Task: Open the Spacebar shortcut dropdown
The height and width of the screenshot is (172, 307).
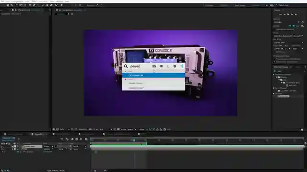Action: 286,22
